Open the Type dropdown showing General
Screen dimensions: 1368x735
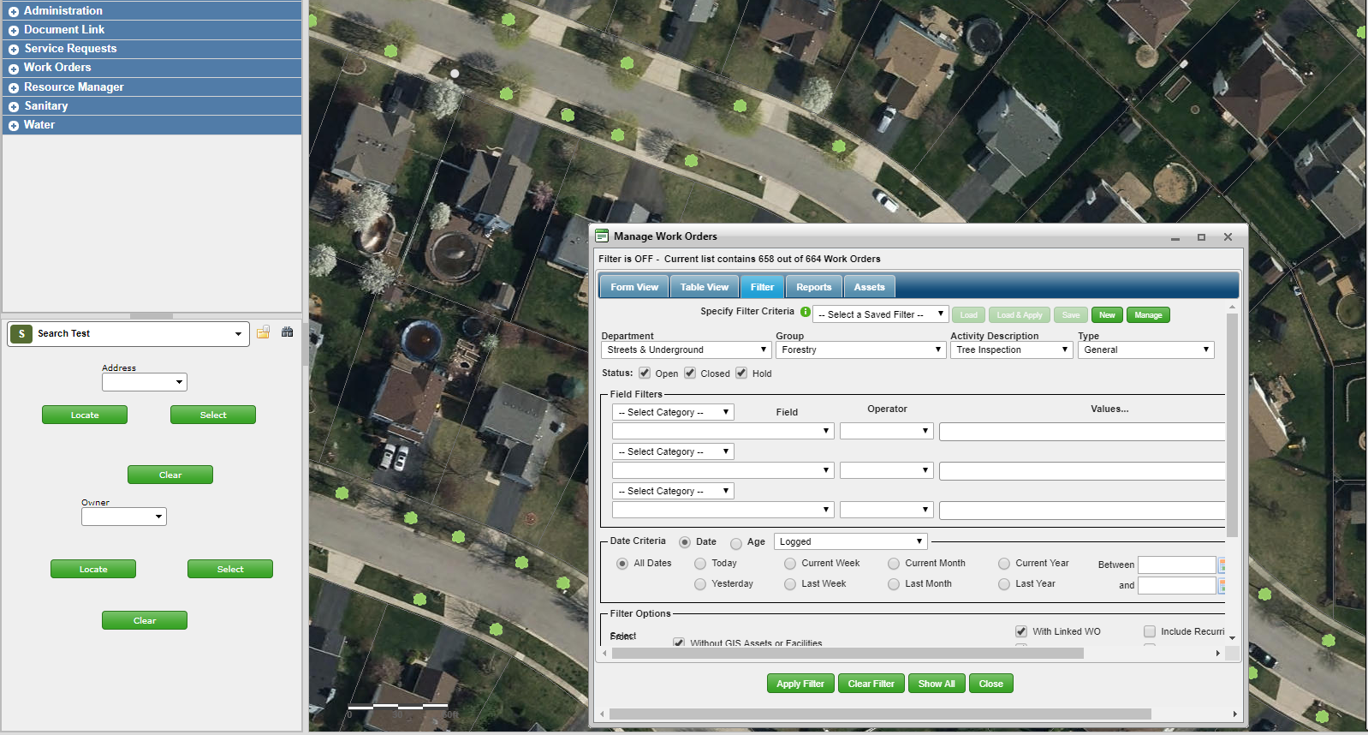point(1145,350)
